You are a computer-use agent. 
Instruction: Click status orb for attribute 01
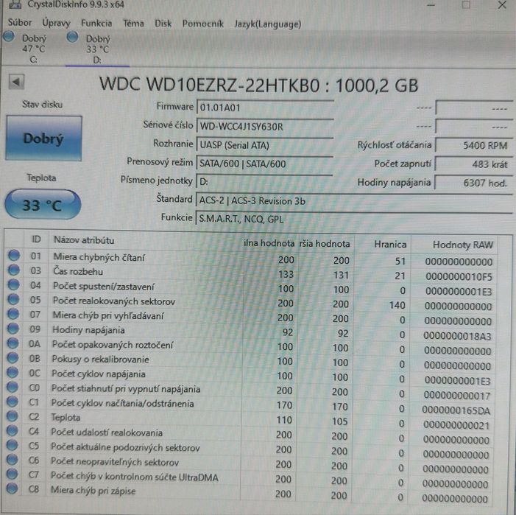[x=14, y=256]
